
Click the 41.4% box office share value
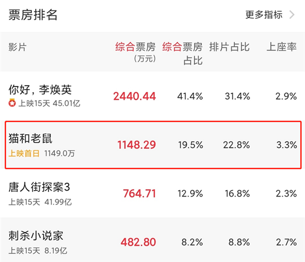190,96
